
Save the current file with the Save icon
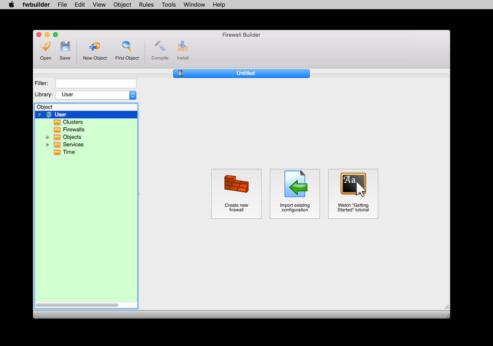pyautogui.click(x=65, y=49)
